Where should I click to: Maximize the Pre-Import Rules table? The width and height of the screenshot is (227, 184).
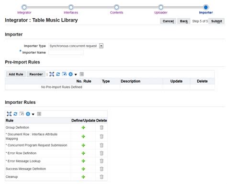pyautogui.click(x=52, y=74)
